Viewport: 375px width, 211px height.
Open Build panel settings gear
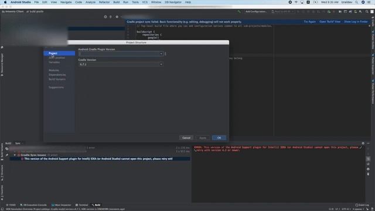[x=363, y=143]
